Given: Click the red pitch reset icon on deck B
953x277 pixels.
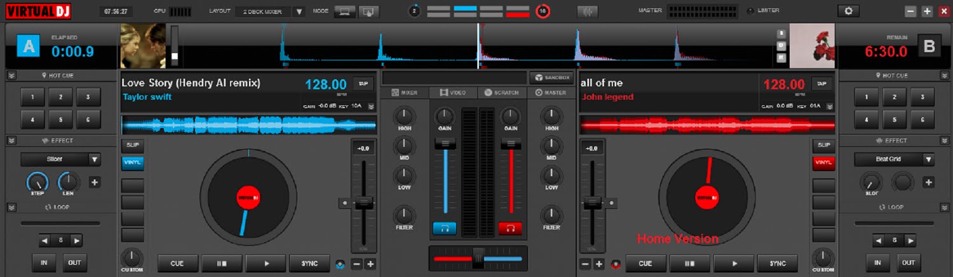Looking at the screenshot, I should 615,264.
